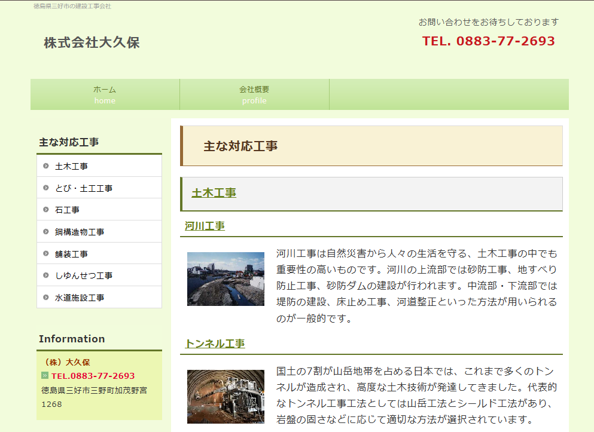Open the ホーム home navigation tab
This screenshot has width=594, height=432.
(105, 94)
